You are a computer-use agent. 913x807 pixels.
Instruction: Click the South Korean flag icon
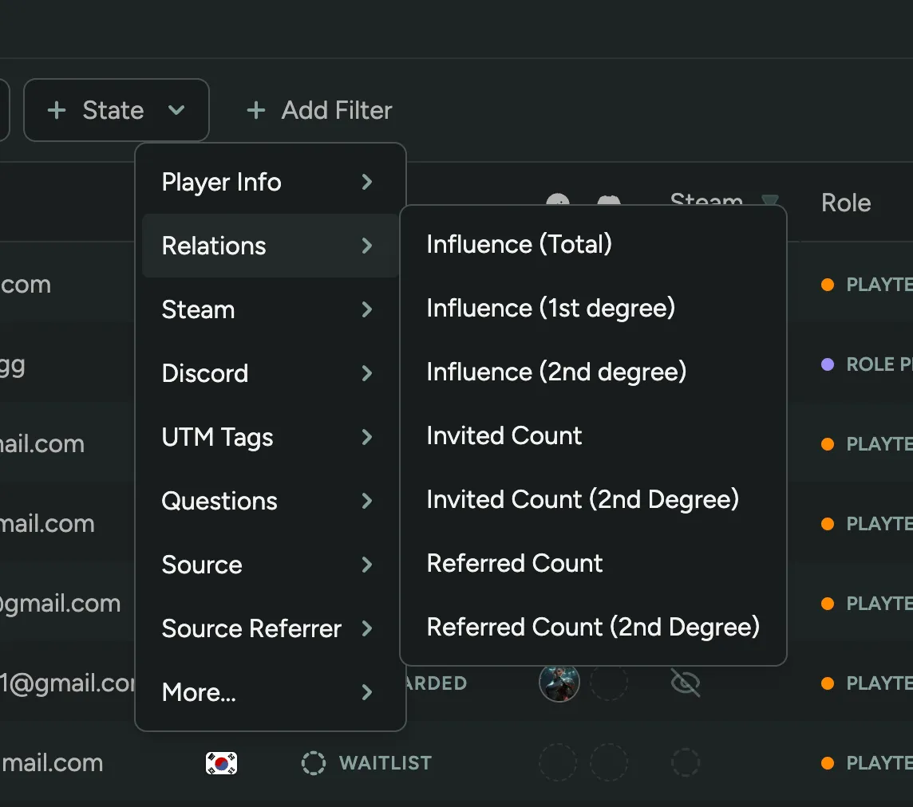coord(220,762)
